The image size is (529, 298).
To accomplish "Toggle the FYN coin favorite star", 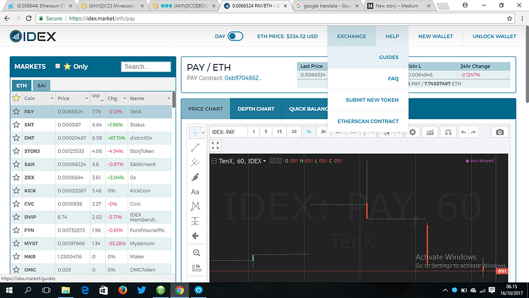I will [x=16, y=230].
